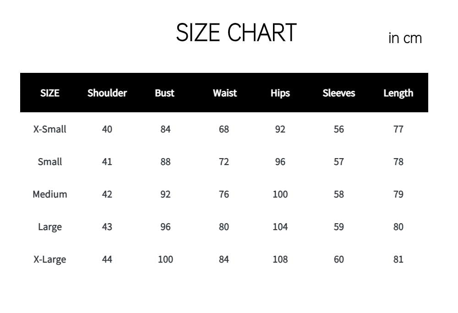The height and width of the screenshot is (313, 458).
Task: Select the Bust column header
Action: [164, 93]
